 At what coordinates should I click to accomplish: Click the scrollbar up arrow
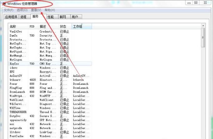tap(203, 26)
